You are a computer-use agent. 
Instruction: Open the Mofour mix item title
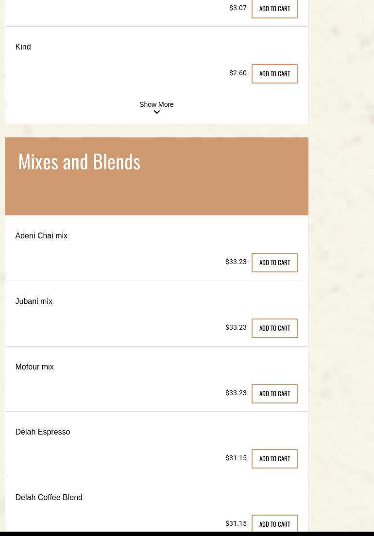[34, 367]
